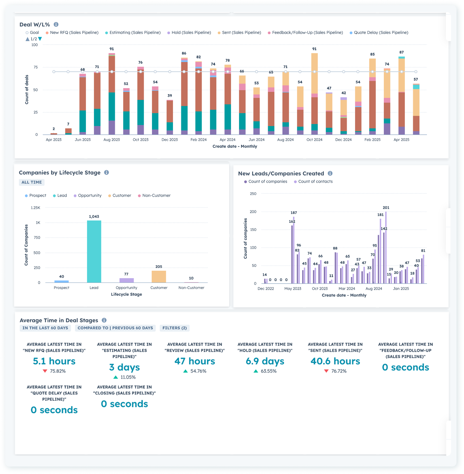
Task: Toggle Feedback/Follow-Up (Sales Pipeline) legend series
Action: point(305,32)
